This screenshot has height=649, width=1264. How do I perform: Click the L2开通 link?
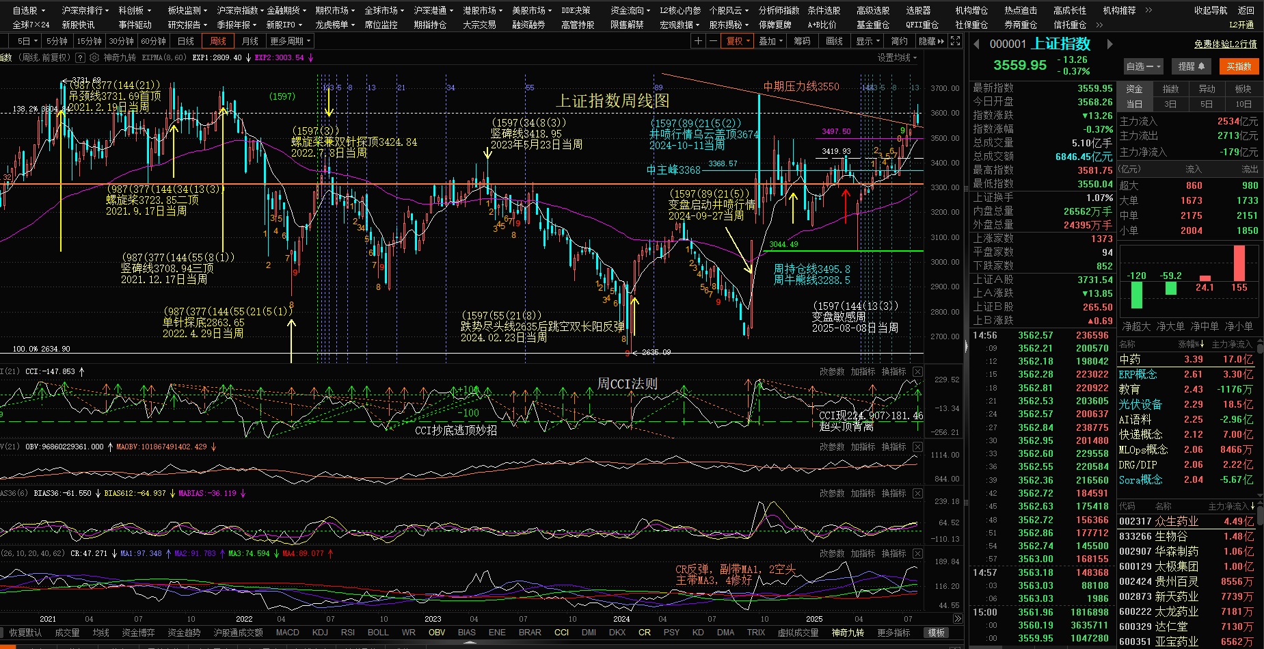pyautogui.click(x=1241, y=25)
